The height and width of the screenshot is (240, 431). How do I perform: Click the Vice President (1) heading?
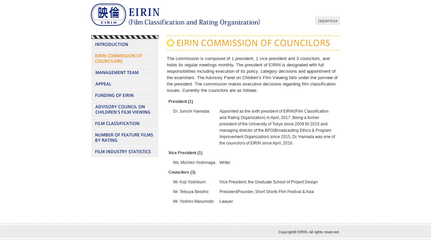(x=185, y=153)
